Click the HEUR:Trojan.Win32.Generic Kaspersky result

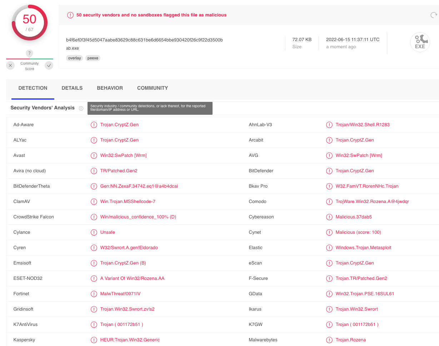point(130,340)
